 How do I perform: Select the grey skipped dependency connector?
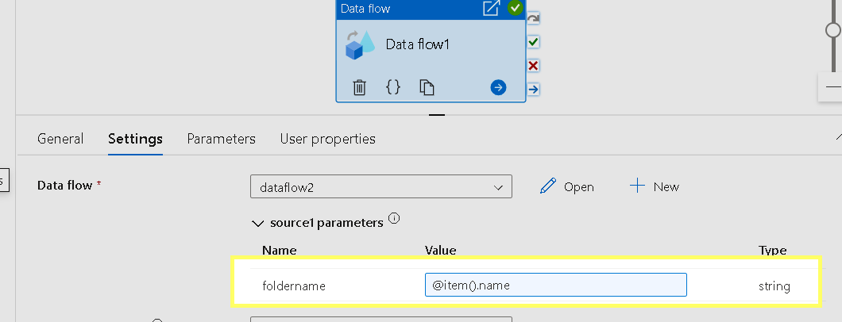[534, 18]
